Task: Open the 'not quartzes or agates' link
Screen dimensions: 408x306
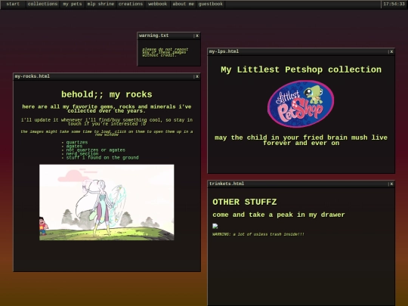Action: click(96, 150)
